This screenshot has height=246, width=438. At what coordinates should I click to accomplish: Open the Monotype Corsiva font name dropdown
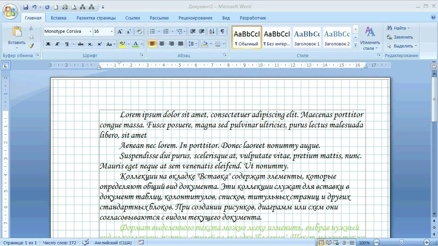[x=90, y=31]
